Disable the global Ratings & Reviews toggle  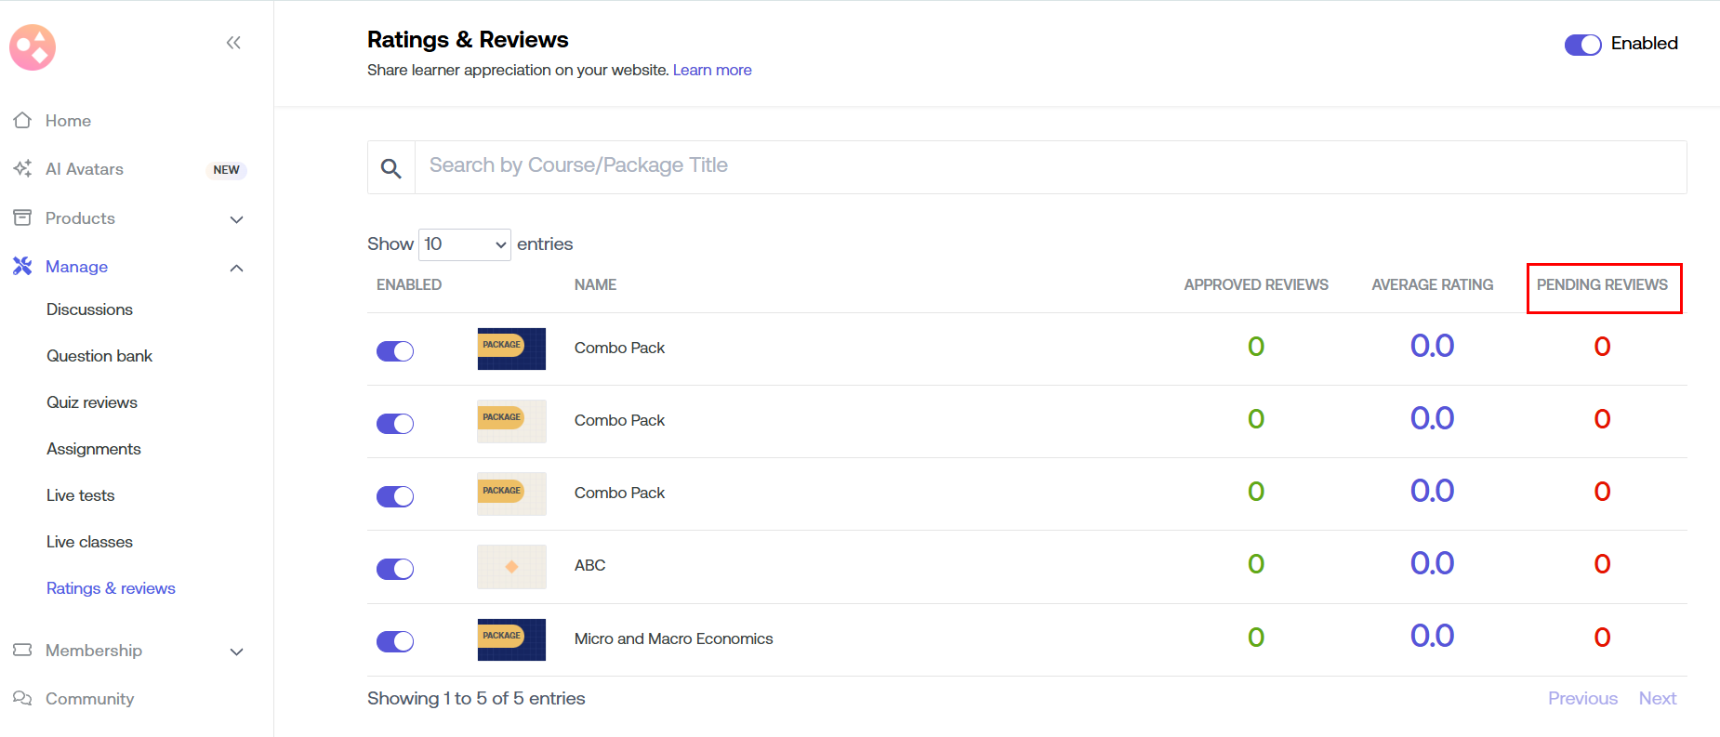click(x=1582, y=45)
